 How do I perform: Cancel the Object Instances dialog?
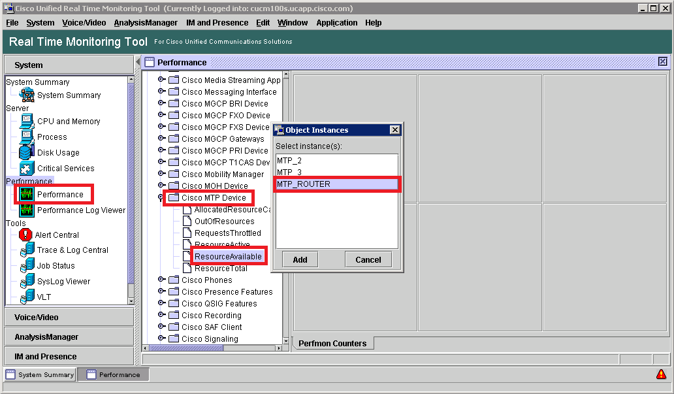tap(368, 259)
